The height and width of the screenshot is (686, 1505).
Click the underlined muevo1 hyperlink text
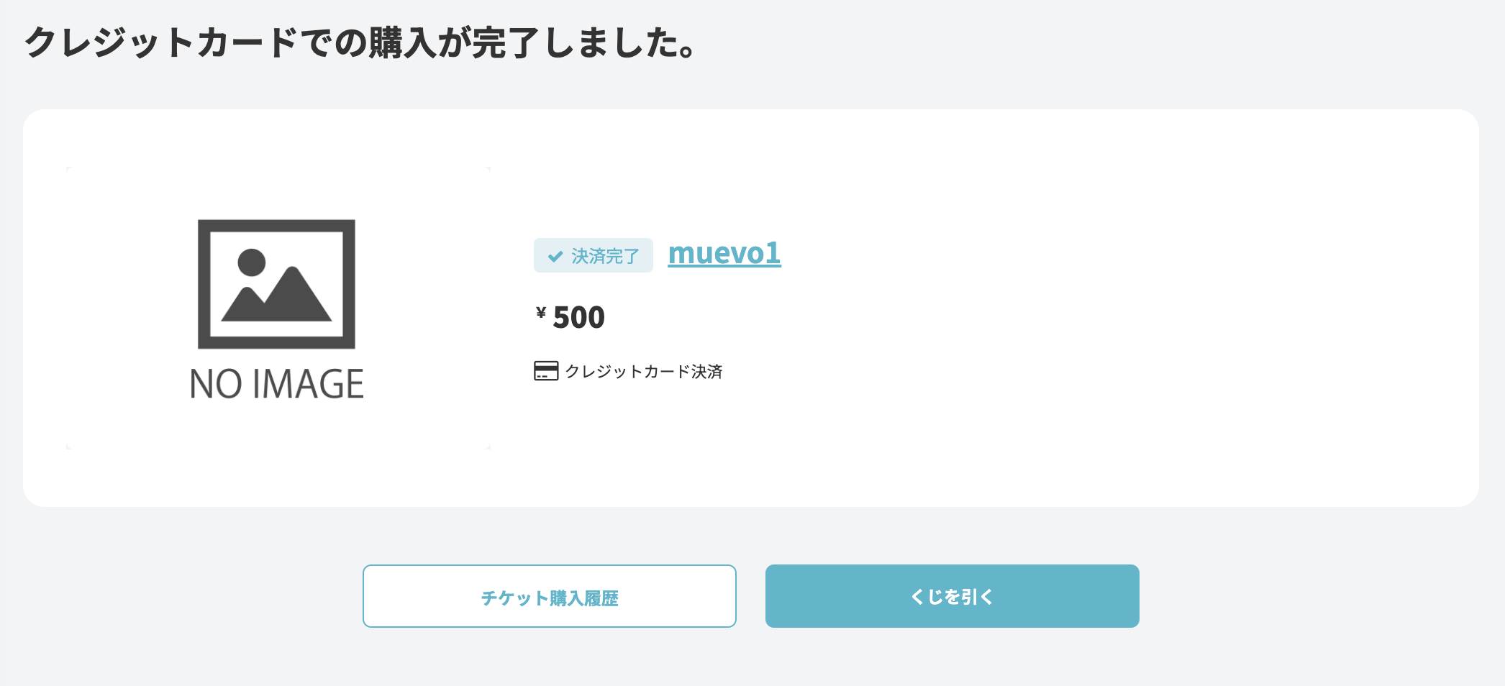pyautogui.click(x=724, y=254)
